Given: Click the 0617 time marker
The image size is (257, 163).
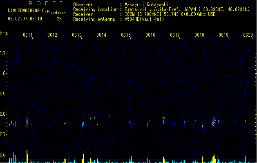Looking at the screenshot, I should pyautogui.click(x=175, y=35).
